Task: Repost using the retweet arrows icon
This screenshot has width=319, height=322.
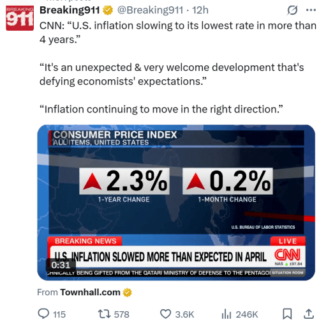Action: click(104, 314)
